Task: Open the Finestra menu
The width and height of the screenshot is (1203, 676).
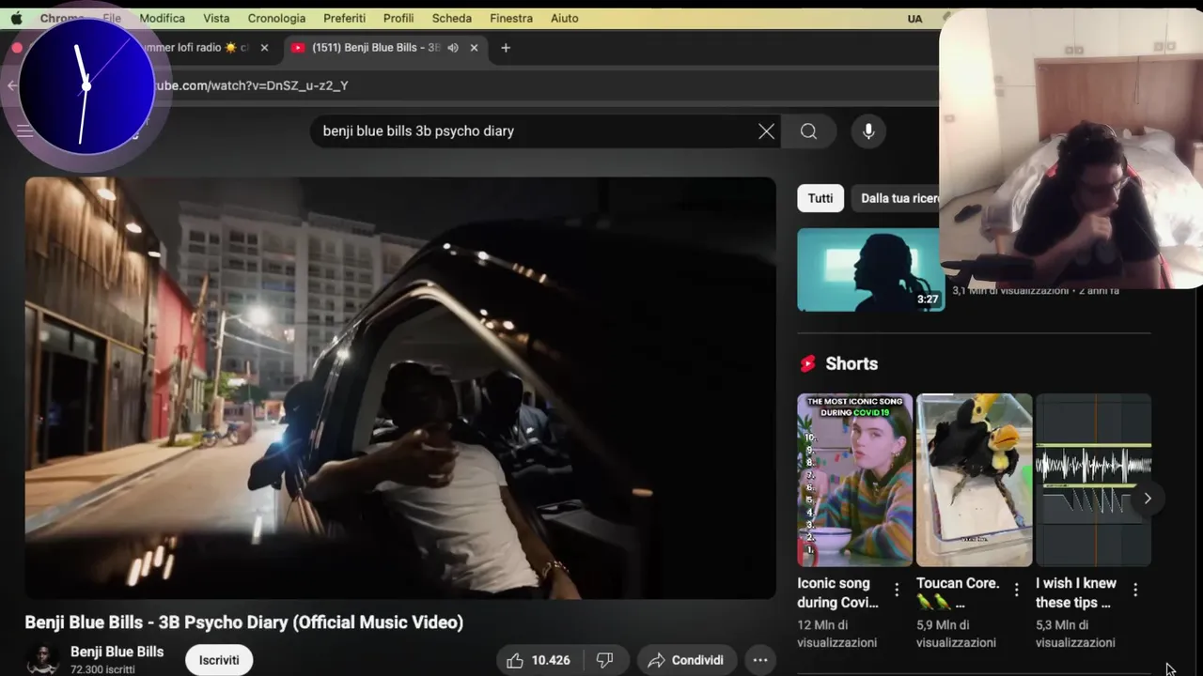Action: point(511,18)
